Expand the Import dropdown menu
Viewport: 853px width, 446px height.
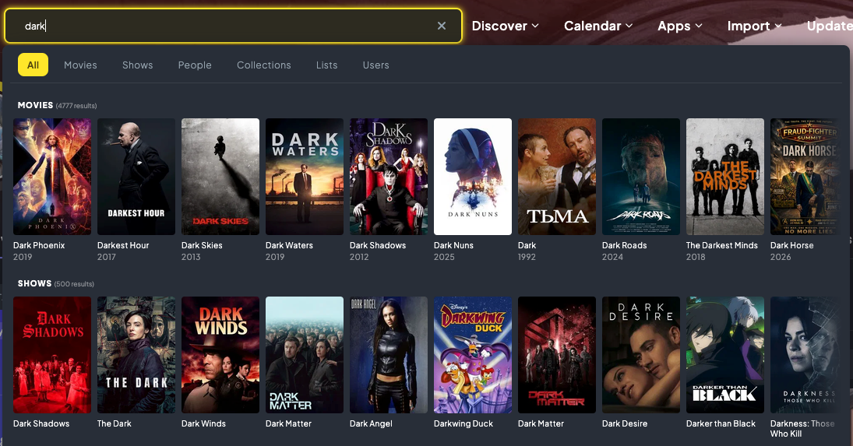click(x=754, y=26)
